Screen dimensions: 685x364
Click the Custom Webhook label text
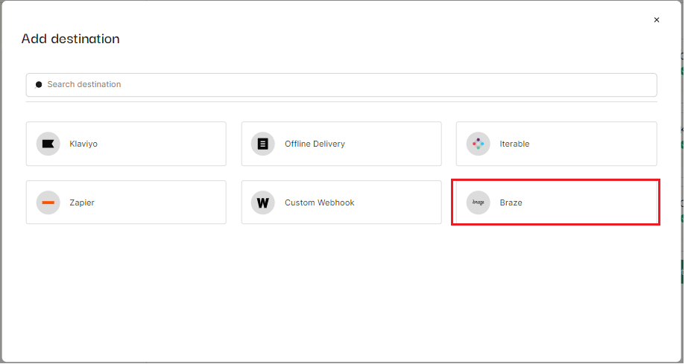320,202
